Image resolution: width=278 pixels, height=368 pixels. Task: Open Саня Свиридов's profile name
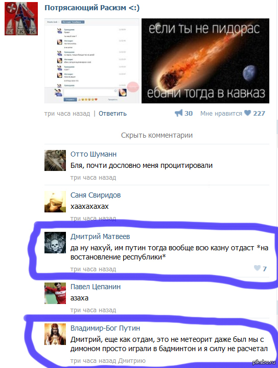pyautogui.click(x=96, y=195)
